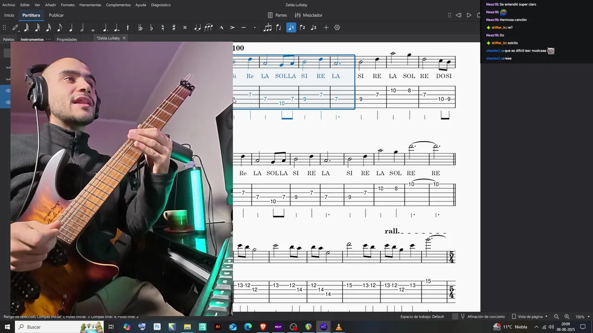Open the Herramientas menu
593x333 pixels.
point(90,5)
